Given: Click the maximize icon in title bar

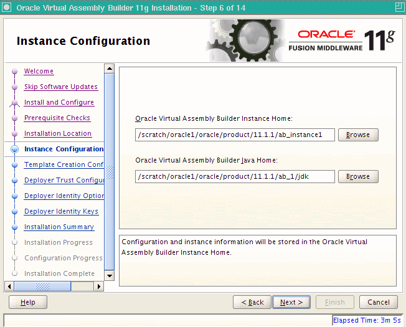Looking at the screenshot, I should (400, 7).
